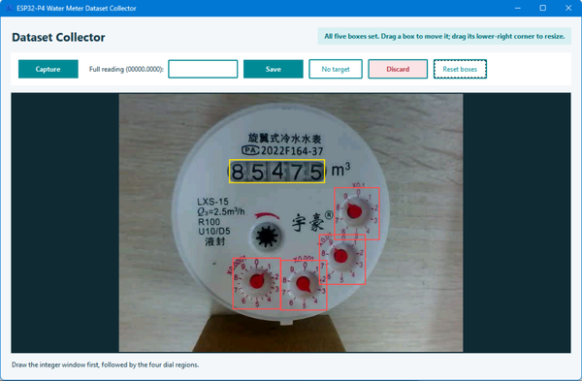Click the 'Full reading (00000.0000):' label

click(x=126, y=69)
